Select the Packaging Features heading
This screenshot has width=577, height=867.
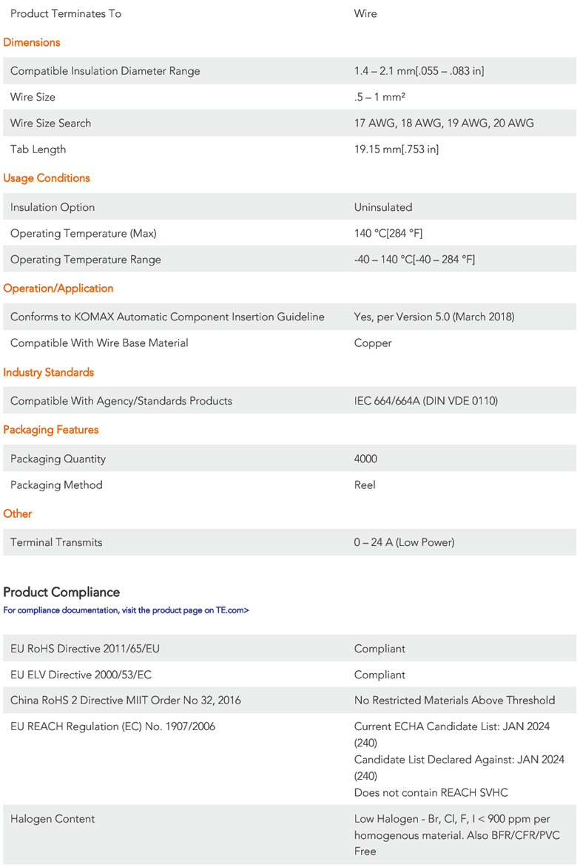[51, 430]
